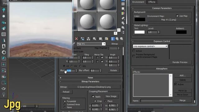
Task: Collapse the Bitmap Parameters rollout
Action: tap(90, 82)
